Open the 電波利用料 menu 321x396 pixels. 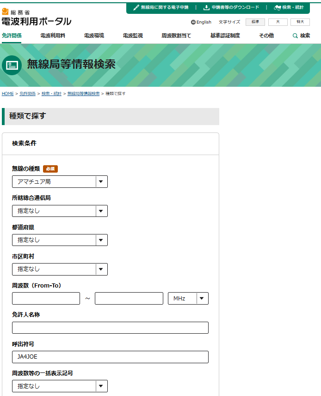click(53, 36)
